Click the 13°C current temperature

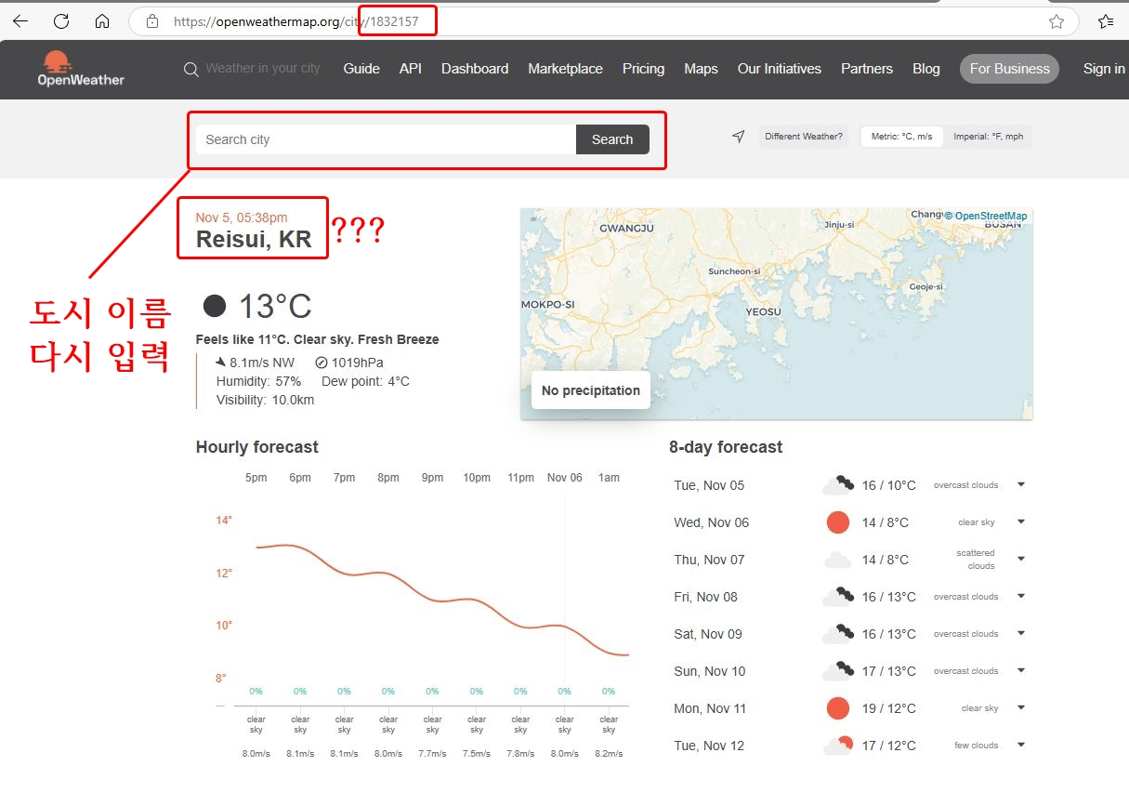pos(275,306)
